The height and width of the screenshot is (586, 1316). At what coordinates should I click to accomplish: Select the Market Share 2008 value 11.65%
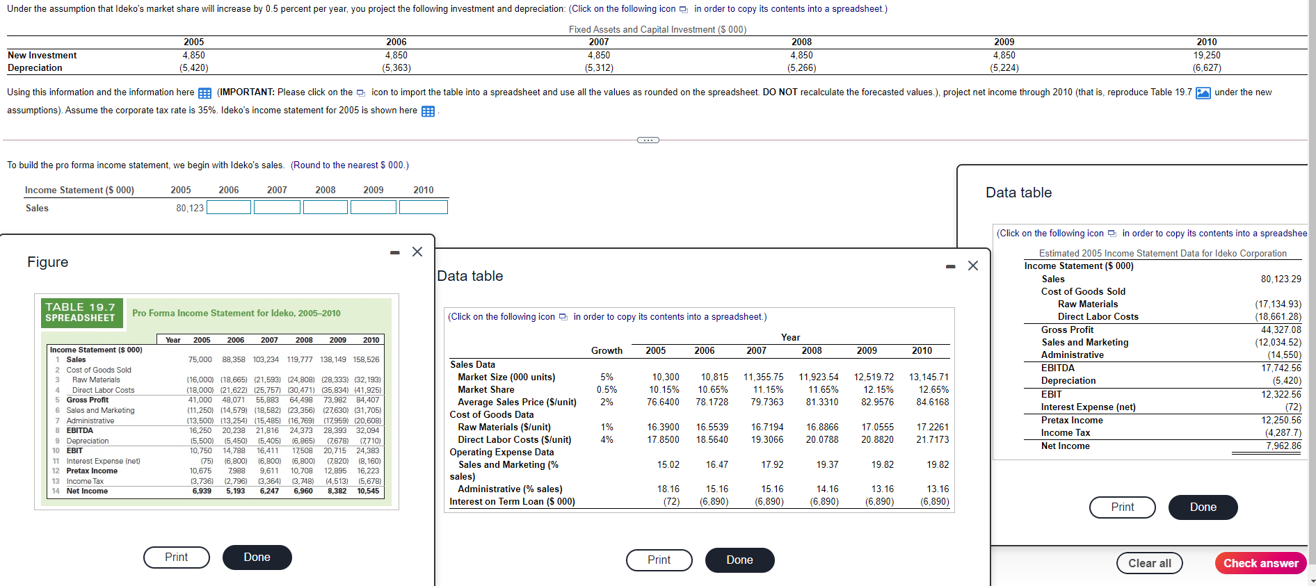point(822,389)
